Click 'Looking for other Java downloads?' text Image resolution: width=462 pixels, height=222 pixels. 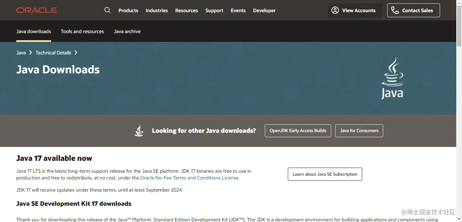pos(204,131)
